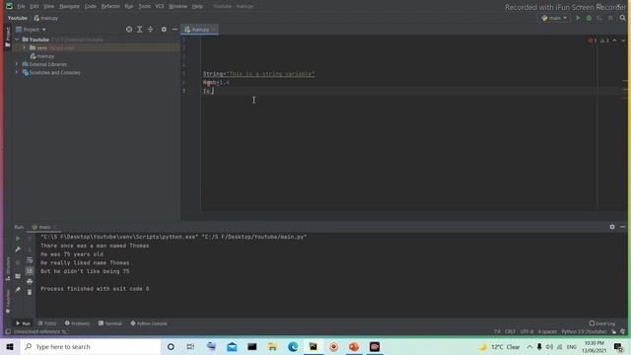Open File Explorer from taskbar
Viewport: 631px width, 355px height.
[272, 346]
